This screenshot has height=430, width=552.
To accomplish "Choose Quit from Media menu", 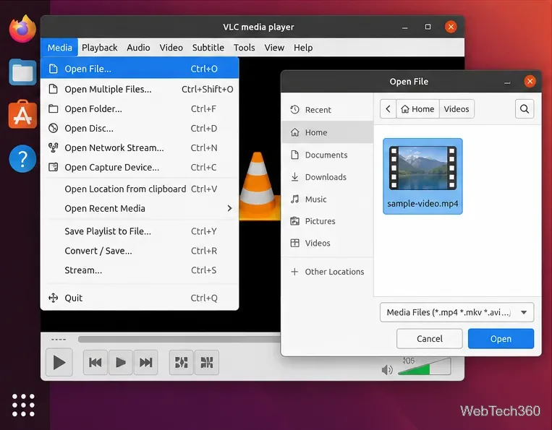I will click(x=140, y=298).
